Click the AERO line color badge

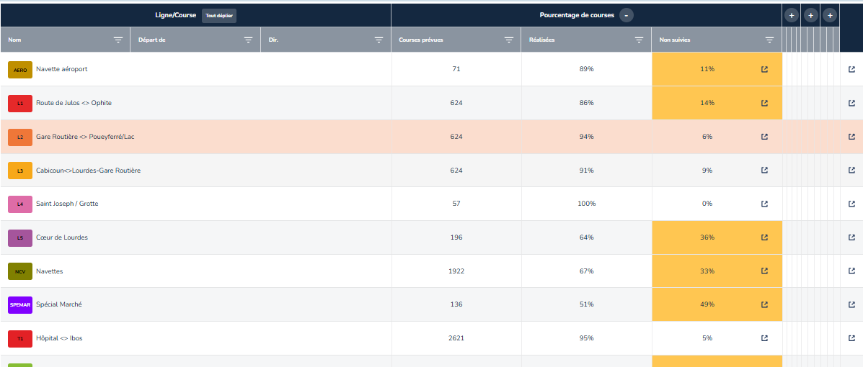(20, 69)
